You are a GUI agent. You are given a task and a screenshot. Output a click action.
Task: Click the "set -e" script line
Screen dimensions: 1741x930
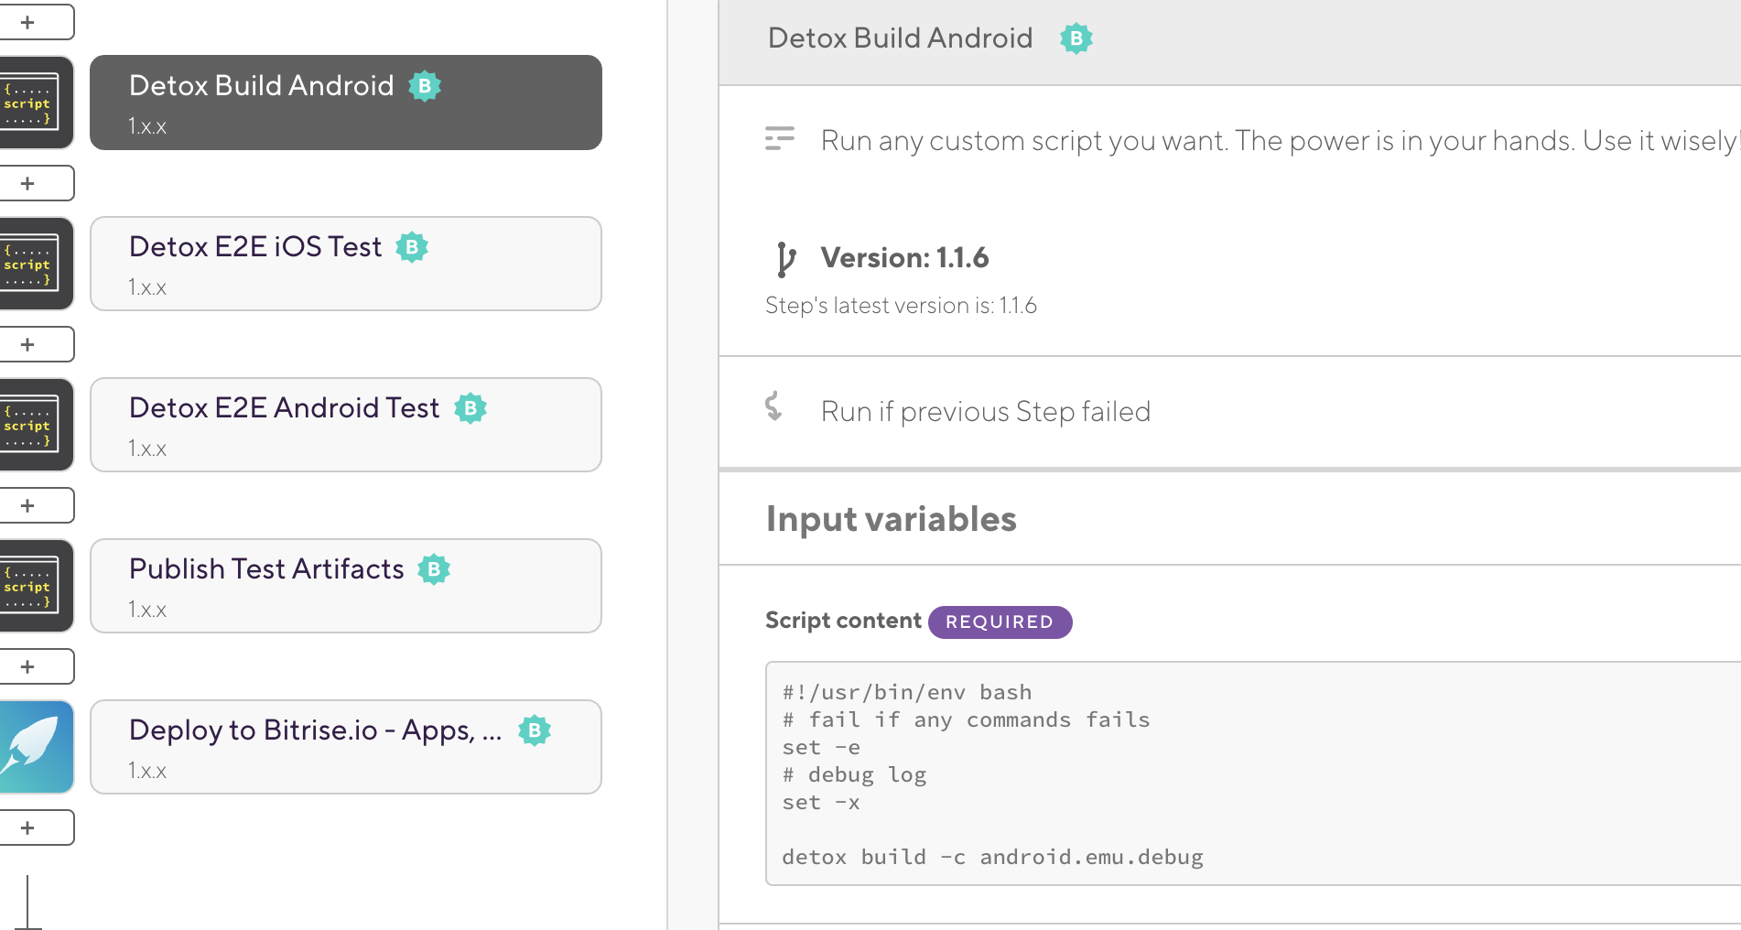point(821,747)
